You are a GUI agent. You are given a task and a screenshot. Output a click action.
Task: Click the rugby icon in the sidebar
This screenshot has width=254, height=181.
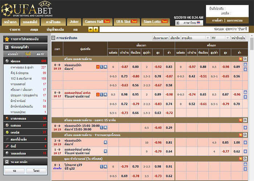[7, 146]
